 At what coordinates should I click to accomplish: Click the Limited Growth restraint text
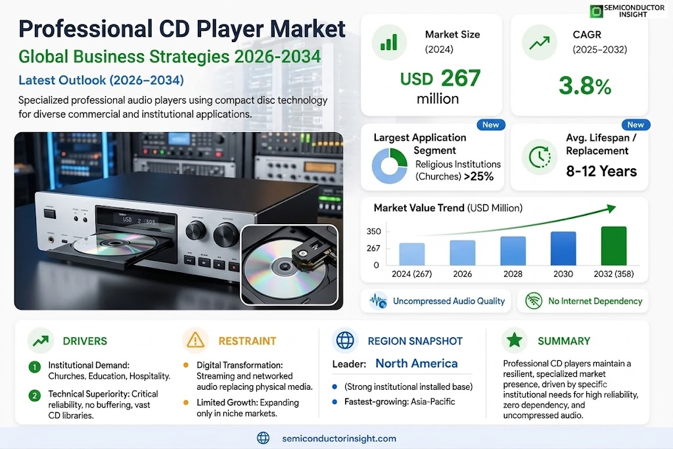[248, 408]
